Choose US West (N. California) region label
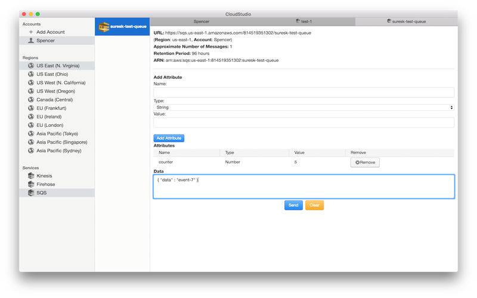The image size is (477, 298). [x=61, y=83]
